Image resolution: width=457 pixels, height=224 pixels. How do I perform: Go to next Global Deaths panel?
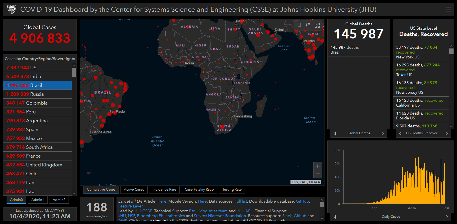click(x=383, y=133)
